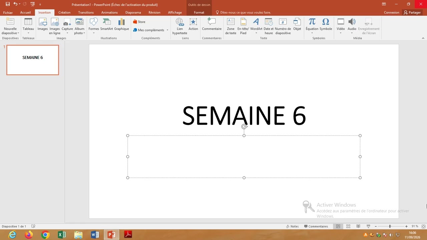Insert a Tableau (table)
The image size is (427, 240).
pyautogui.click(x=28, y=26)
